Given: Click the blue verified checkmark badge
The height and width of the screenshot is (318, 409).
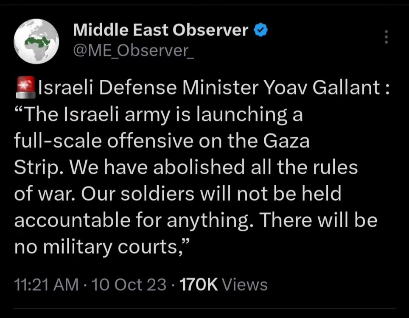Looking at the screenshot, I should (259, 30).
